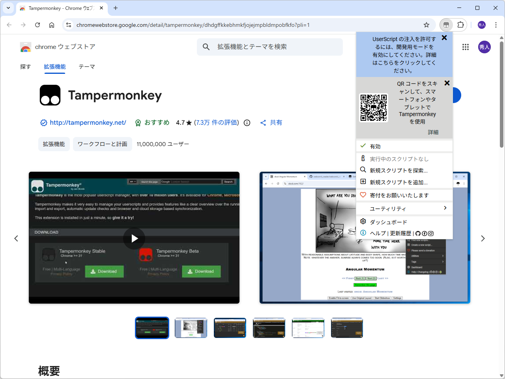
Task: Expand the ユーティリティ submenu chevron
Action: 445,208
